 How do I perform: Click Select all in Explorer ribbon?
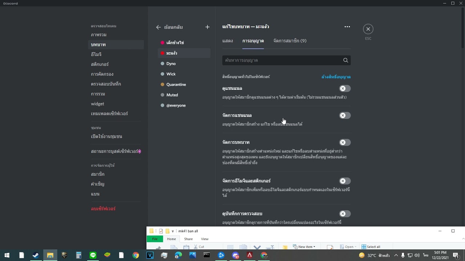tap(371, 247)
